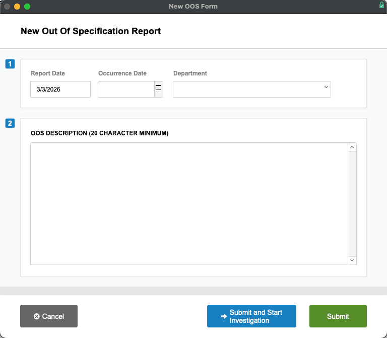Click the step 2 section badge

pos(10,123)
